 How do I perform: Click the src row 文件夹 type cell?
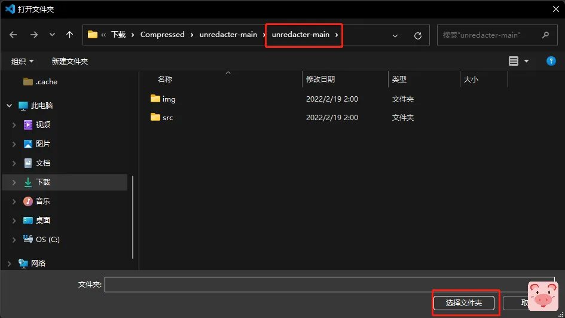(402, 117)
